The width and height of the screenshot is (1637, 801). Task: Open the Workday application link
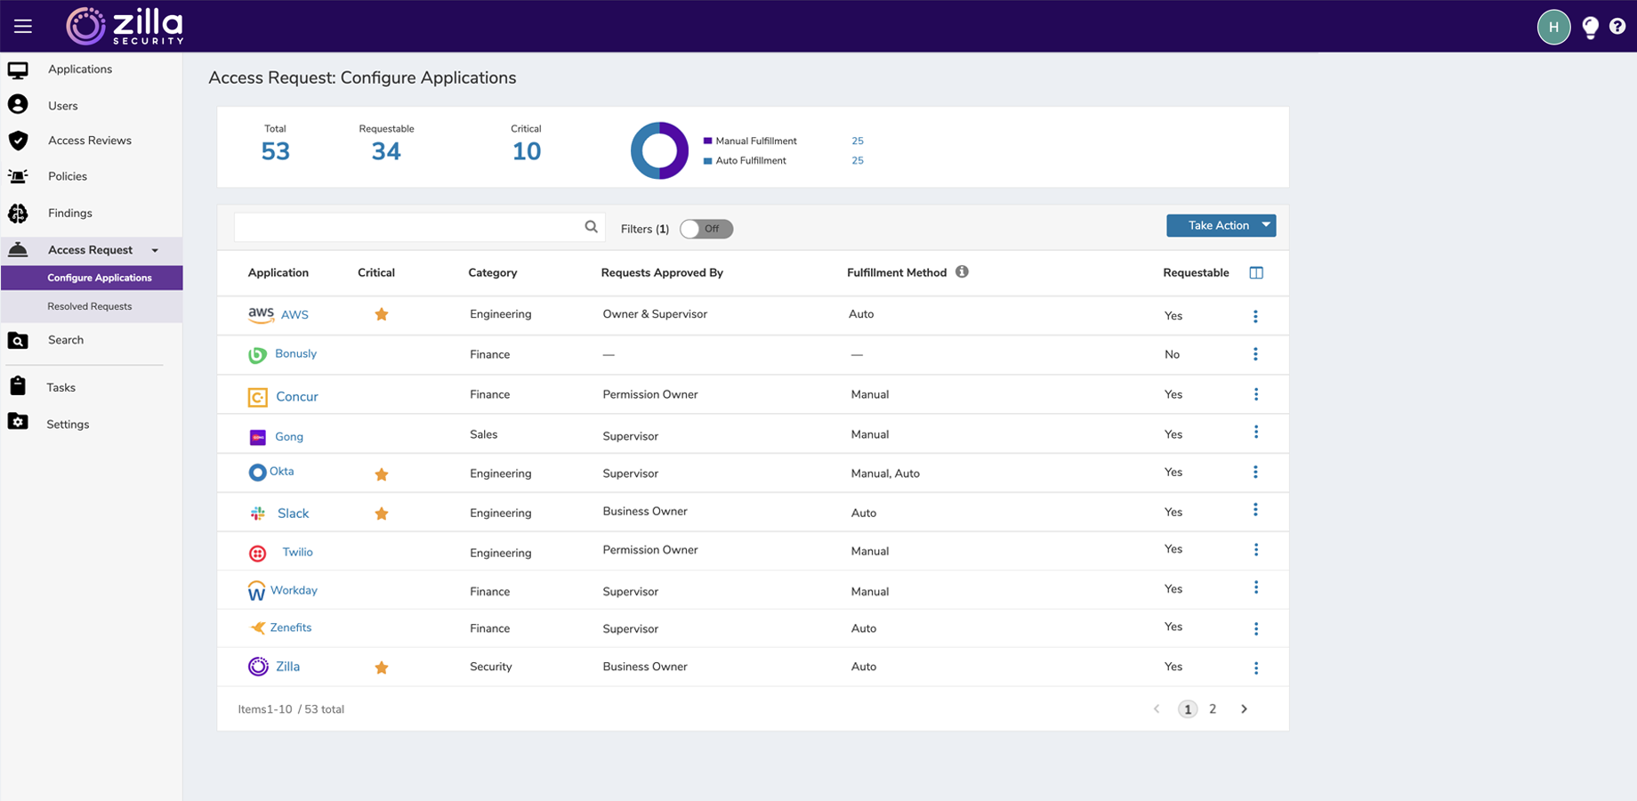[x=294, y=591]
